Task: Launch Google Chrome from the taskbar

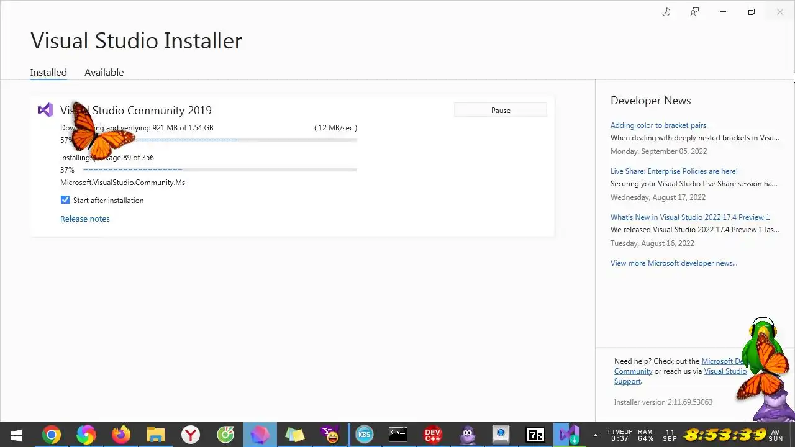Action: click(x=52, y=435)
